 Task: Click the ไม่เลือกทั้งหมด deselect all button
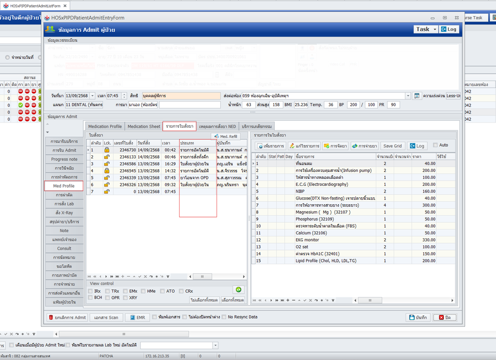click(x=204, y=300)
